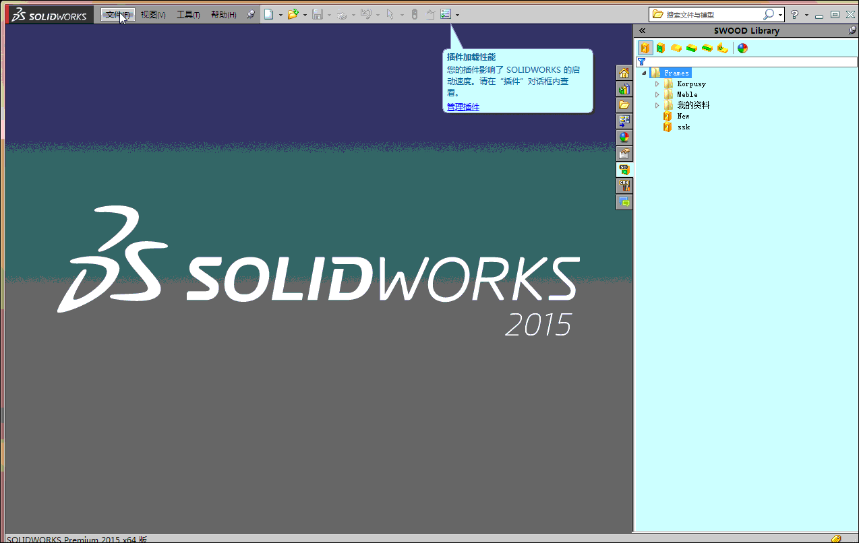Image resolution: width=859 pixels, height=543 pixels.
Task: Click the Open folder icon in the toolbar
Action: (x=293, y=14)
